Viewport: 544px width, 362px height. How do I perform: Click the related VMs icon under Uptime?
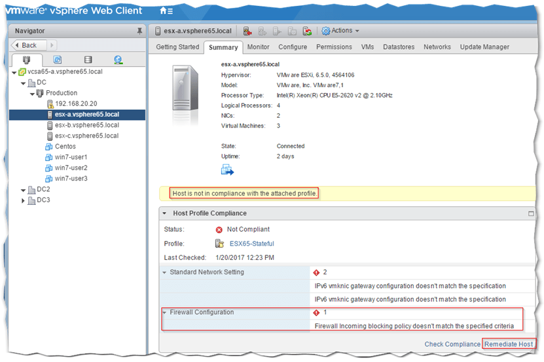pyautogui.click(x=227, y=170)
